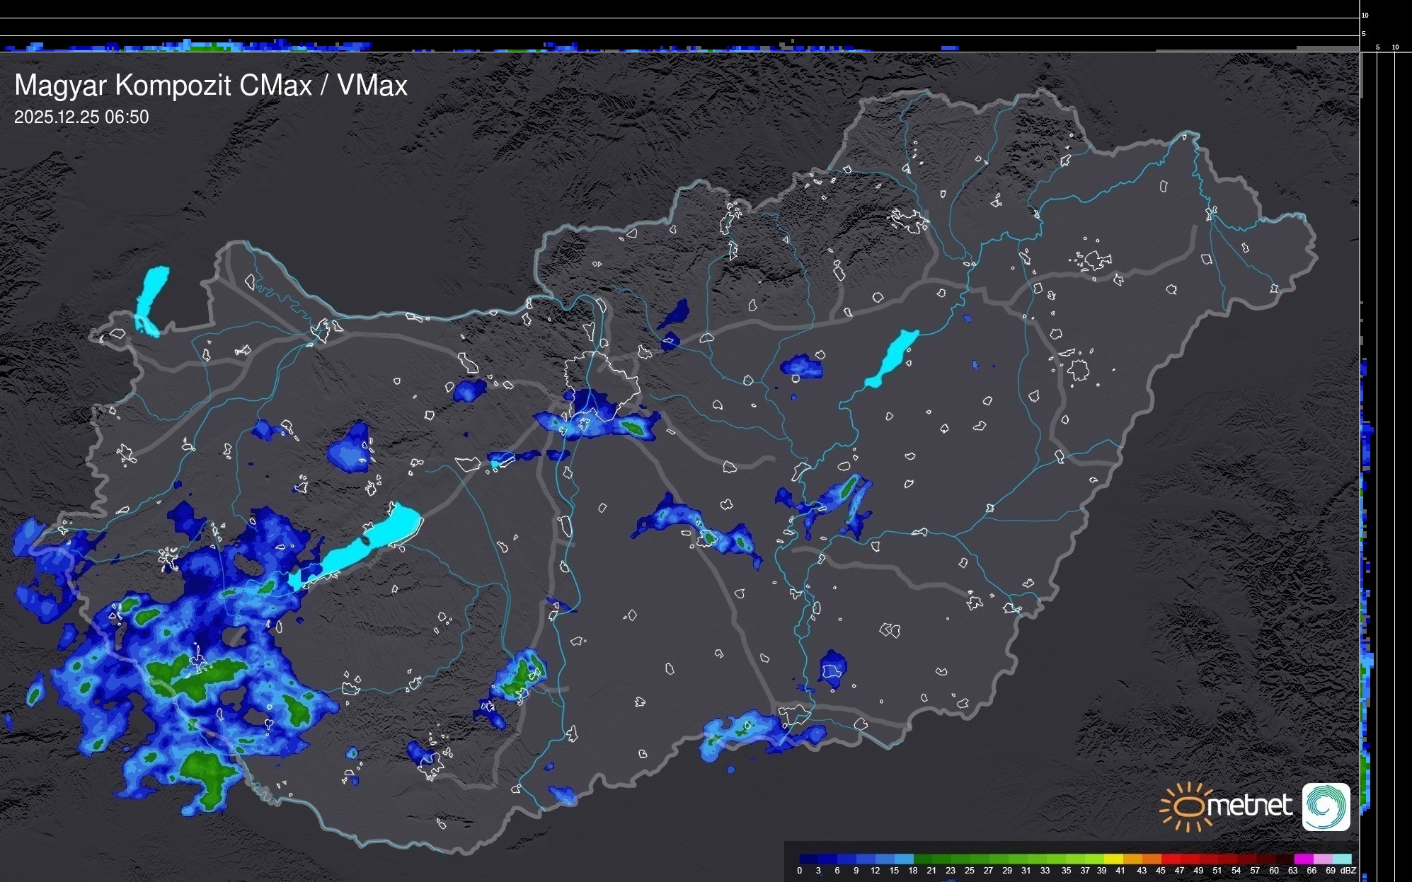Screen dimensions: 1412x882
Task: Click the number 10 on the top-right height scale
Action: 1365,15
